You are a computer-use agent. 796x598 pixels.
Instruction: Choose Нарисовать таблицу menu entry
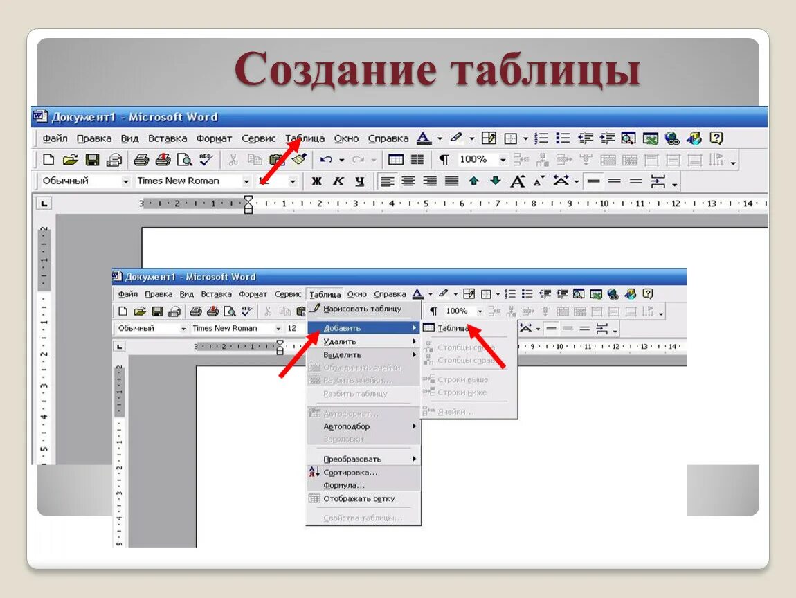365,309
